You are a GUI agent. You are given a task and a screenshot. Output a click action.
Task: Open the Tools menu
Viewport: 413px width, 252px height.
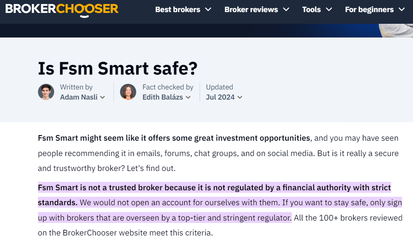coord(317,9)
